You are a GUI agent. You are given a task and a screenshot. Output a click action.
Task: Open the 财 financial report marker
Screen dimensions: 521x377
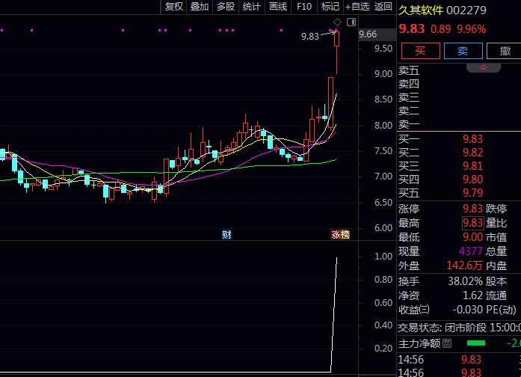click(226, 235)
